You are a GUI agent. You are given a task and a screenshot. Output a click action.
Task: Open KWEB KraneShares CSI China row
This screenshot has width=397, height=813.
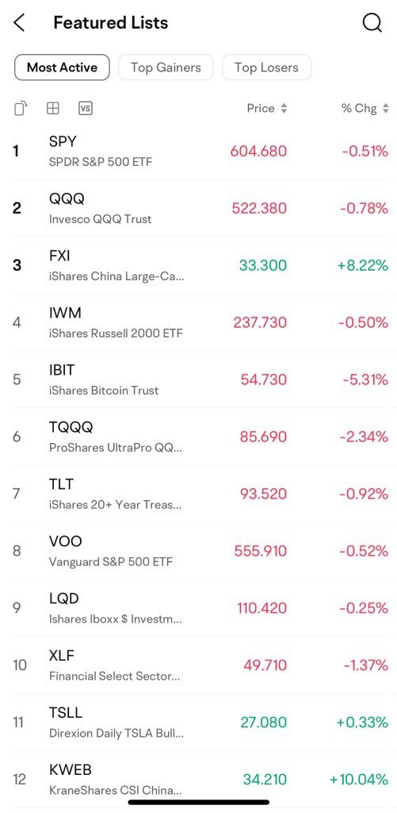coord(200,780)
